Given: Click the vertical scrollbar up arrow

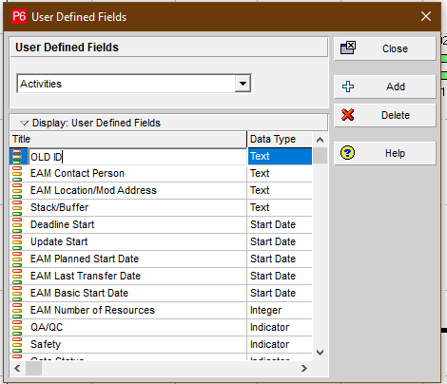Looking at the screenshot, I should tap(321, 140).
